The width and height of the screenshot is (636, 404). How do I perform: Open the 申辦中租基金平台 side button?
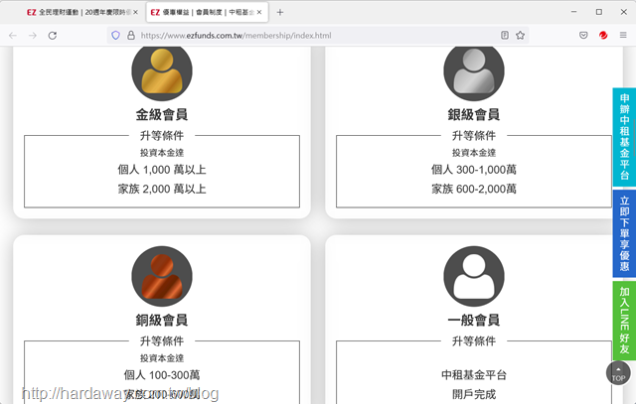(x=624, y=137)
